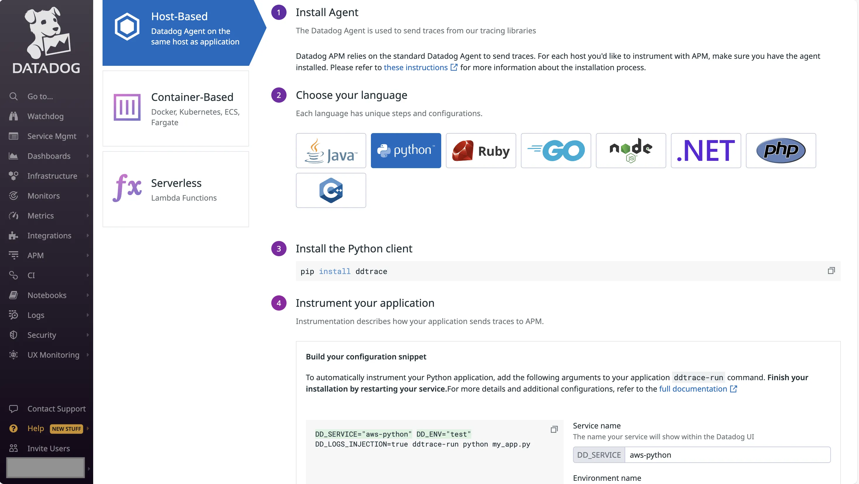Image resolution: width=859 pixels, height=484 pixels.
Task: Select the Ruby language icon
Action: coord(480,150)
